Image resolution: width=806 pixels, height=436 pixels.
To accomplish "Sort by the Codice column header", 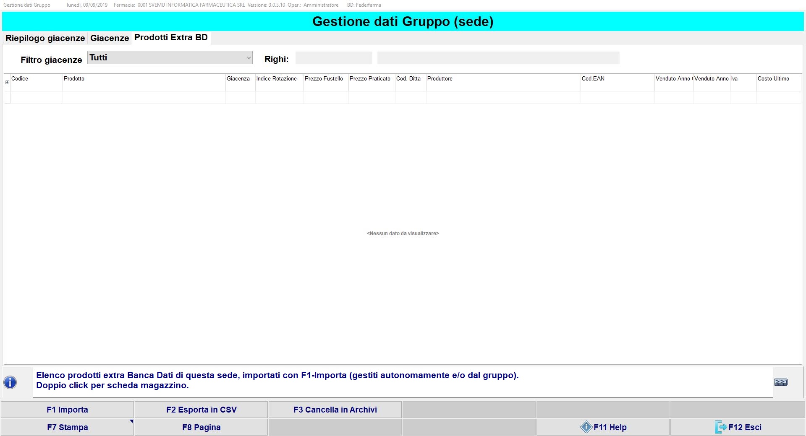I will [x=36, y=79].
